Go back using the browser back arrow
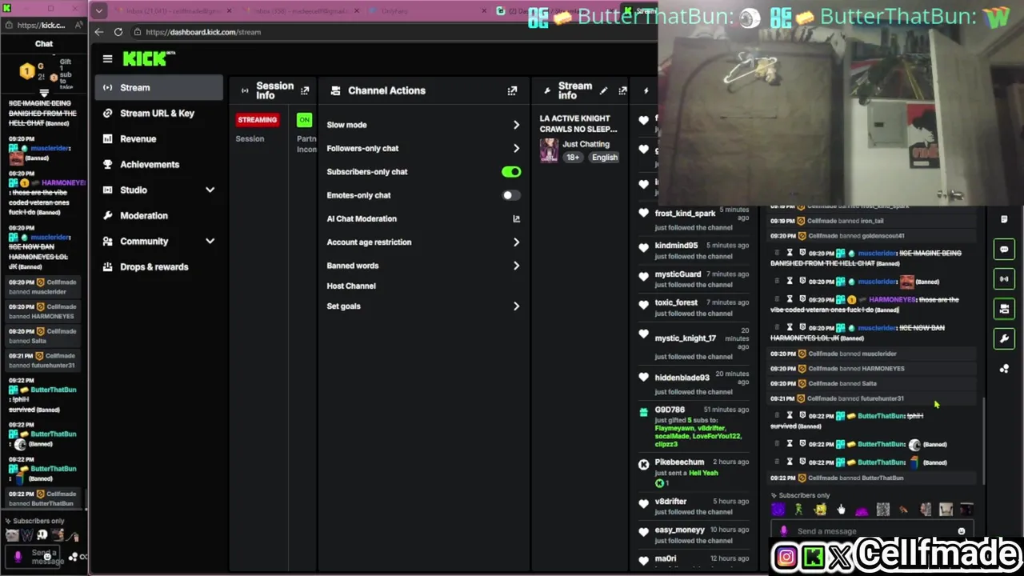This screenshot has width=1024, height=576. click(x=98, y=32)
